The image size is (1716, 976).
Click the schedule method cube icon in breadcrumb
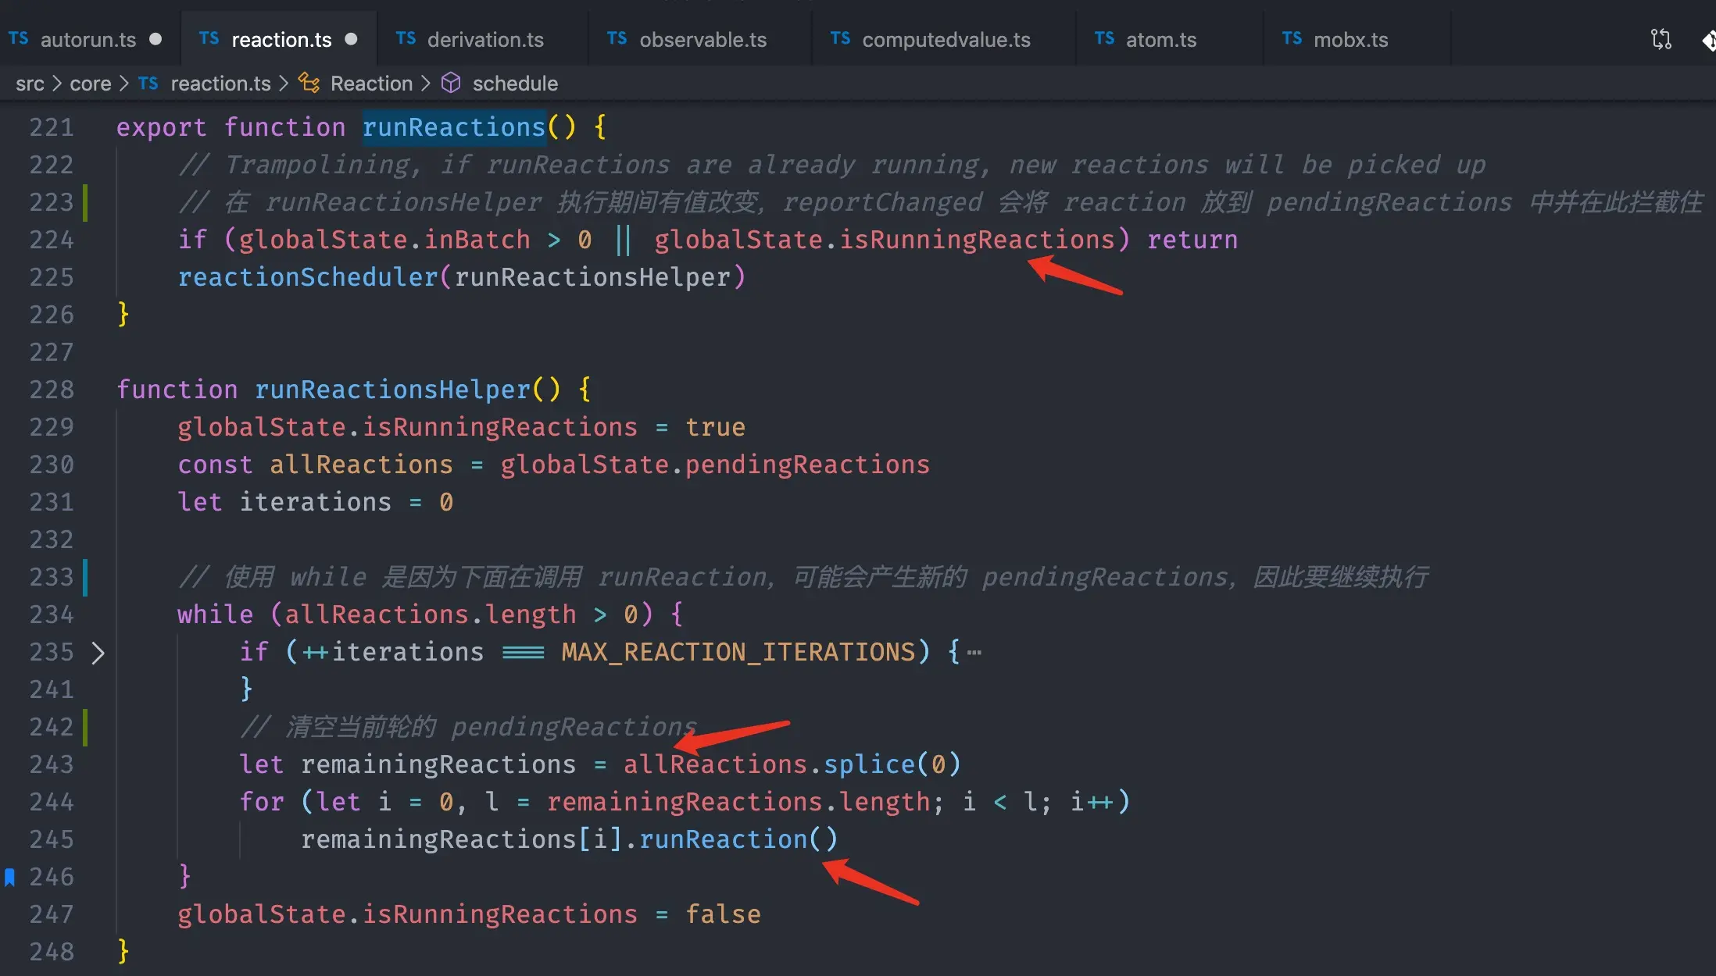(451, 84)
